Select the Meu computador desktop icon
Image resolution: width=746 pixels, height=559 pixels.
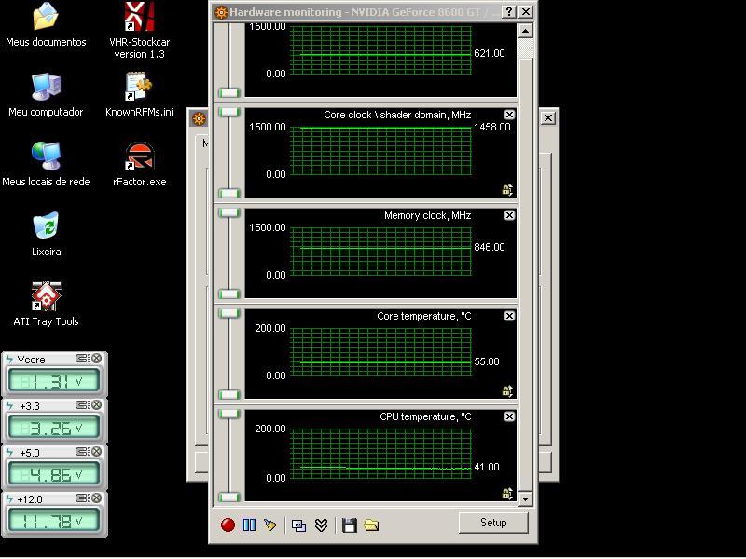point(46,95)
